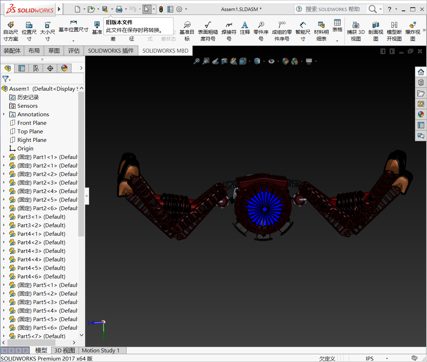Open the Display Style dropdown arrow

click(264, 61)
